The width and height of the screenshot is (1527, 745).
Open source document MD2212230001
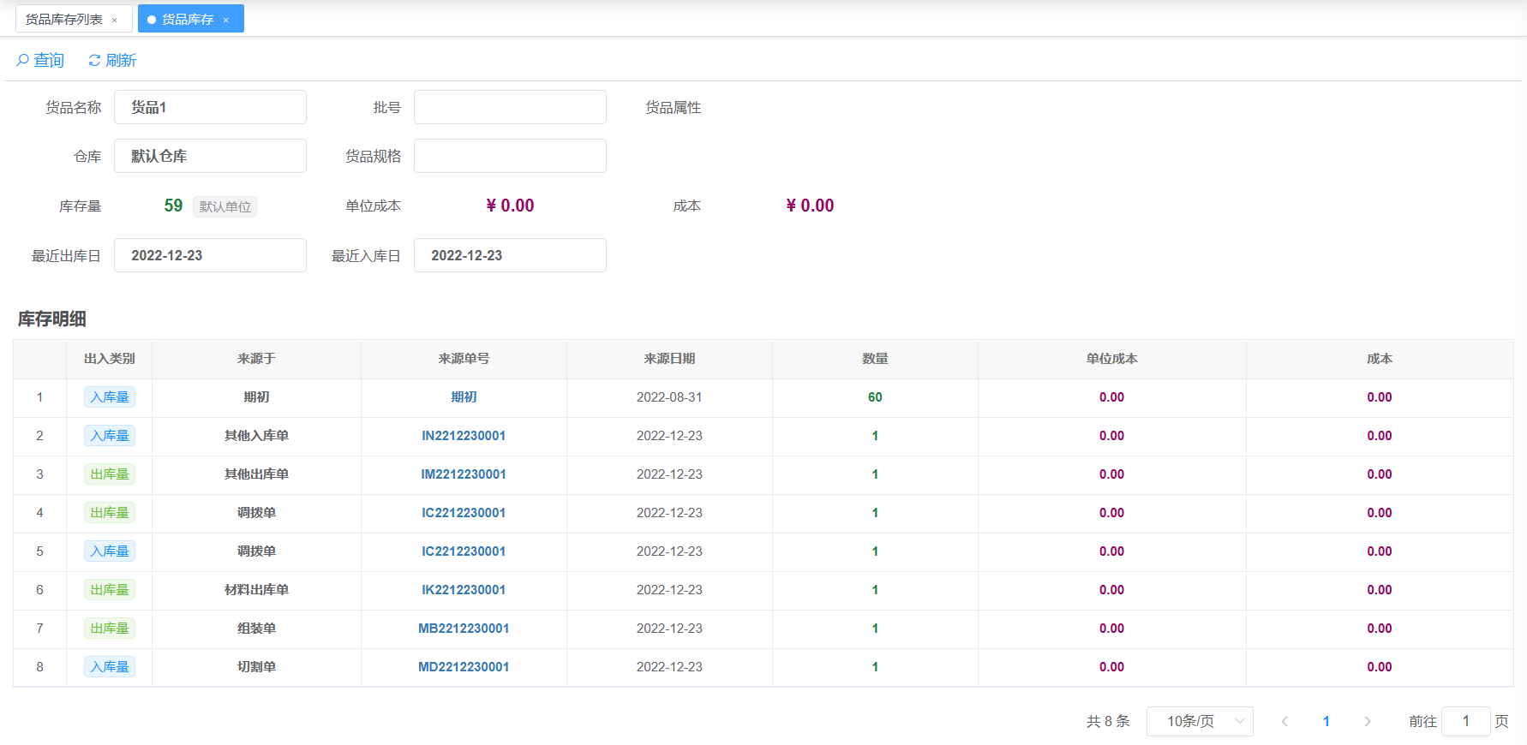[464, 667]
